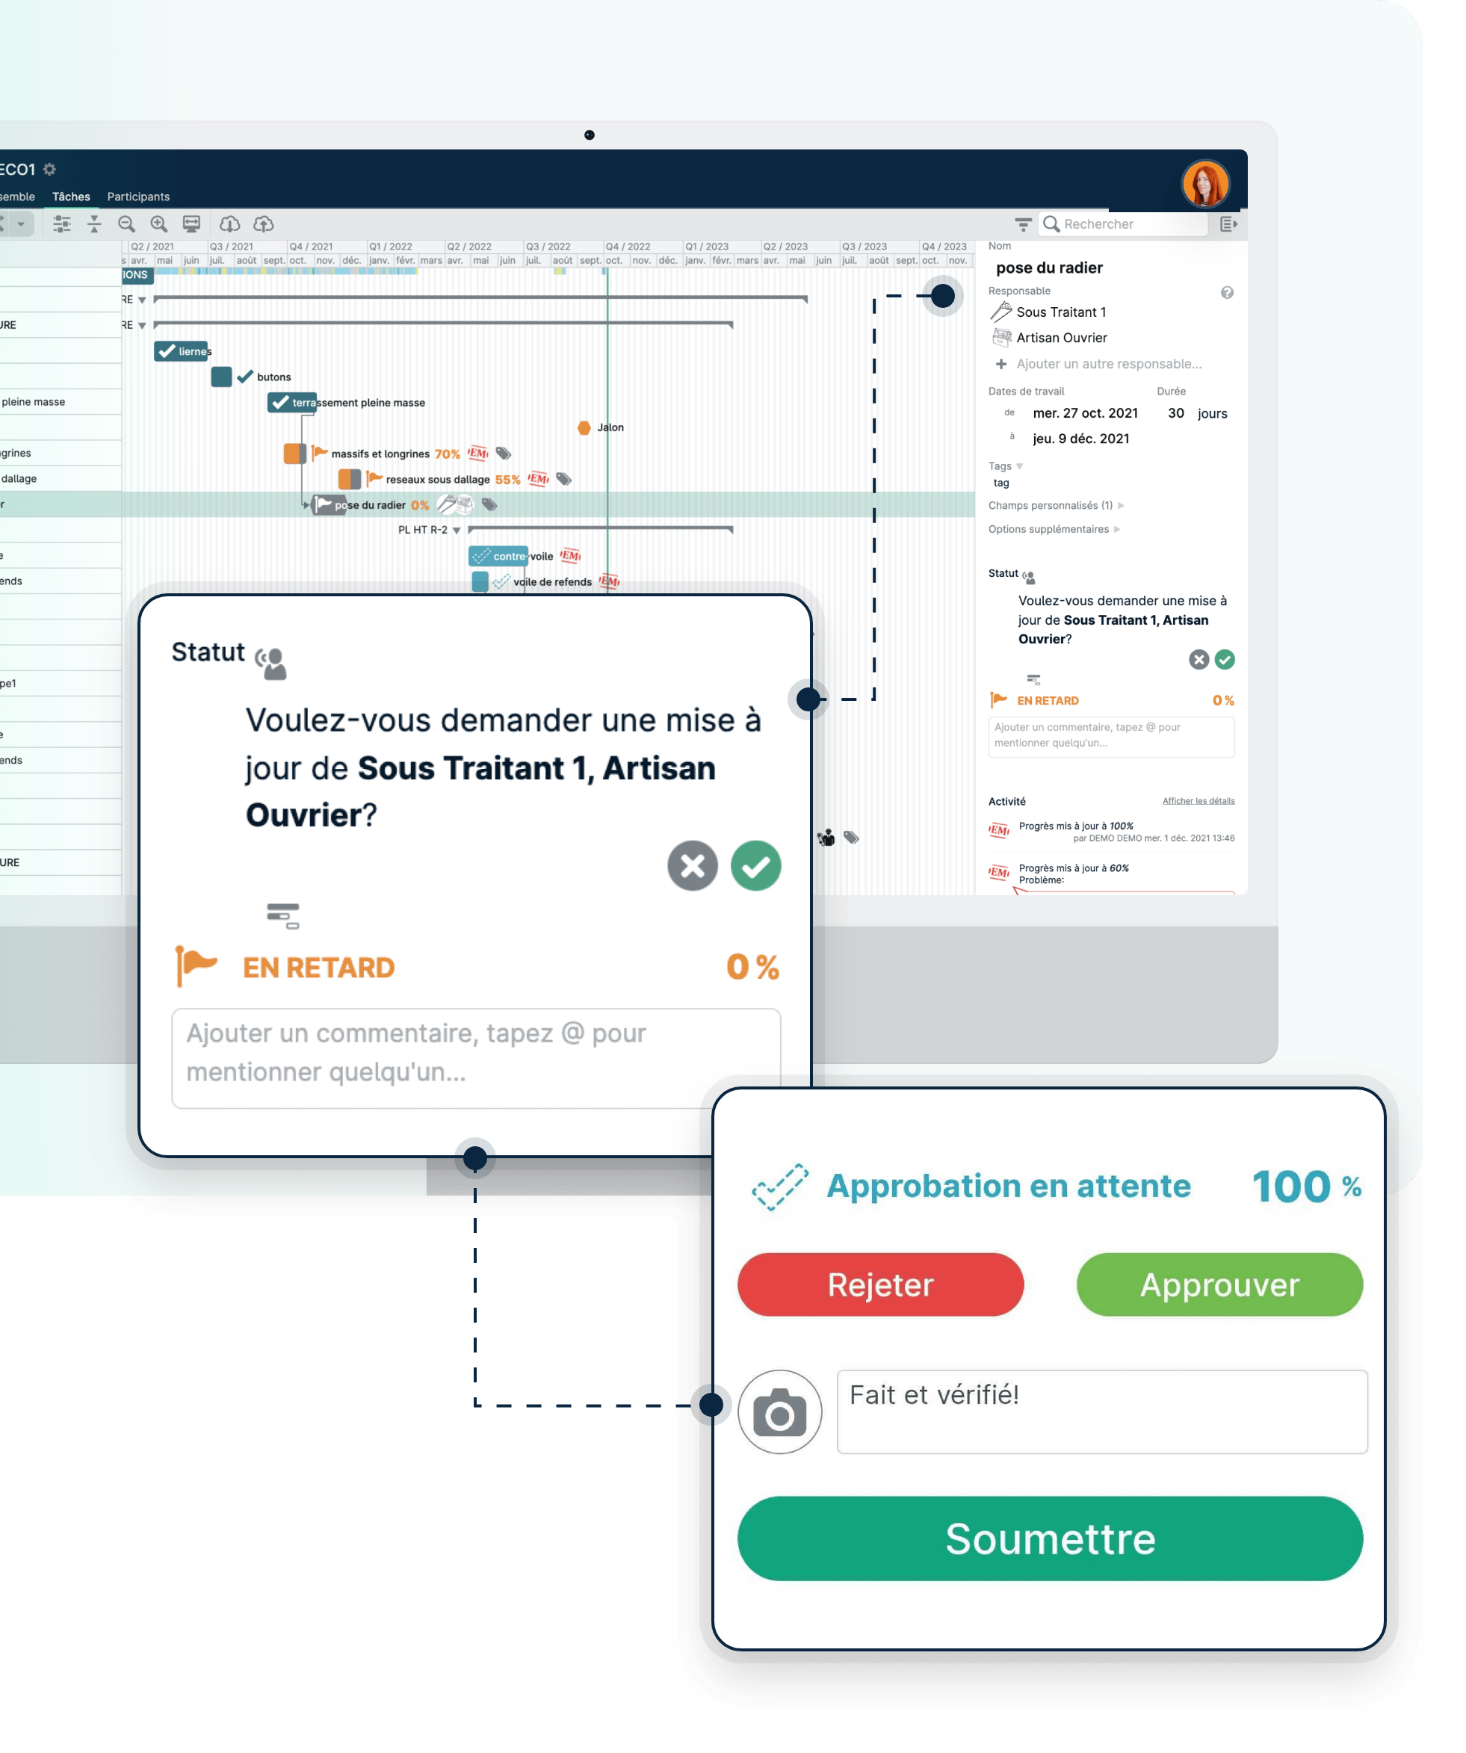Click the camera icon to attach photo
Viewport: 1466px width, 1753px height.
(780, 1412)
